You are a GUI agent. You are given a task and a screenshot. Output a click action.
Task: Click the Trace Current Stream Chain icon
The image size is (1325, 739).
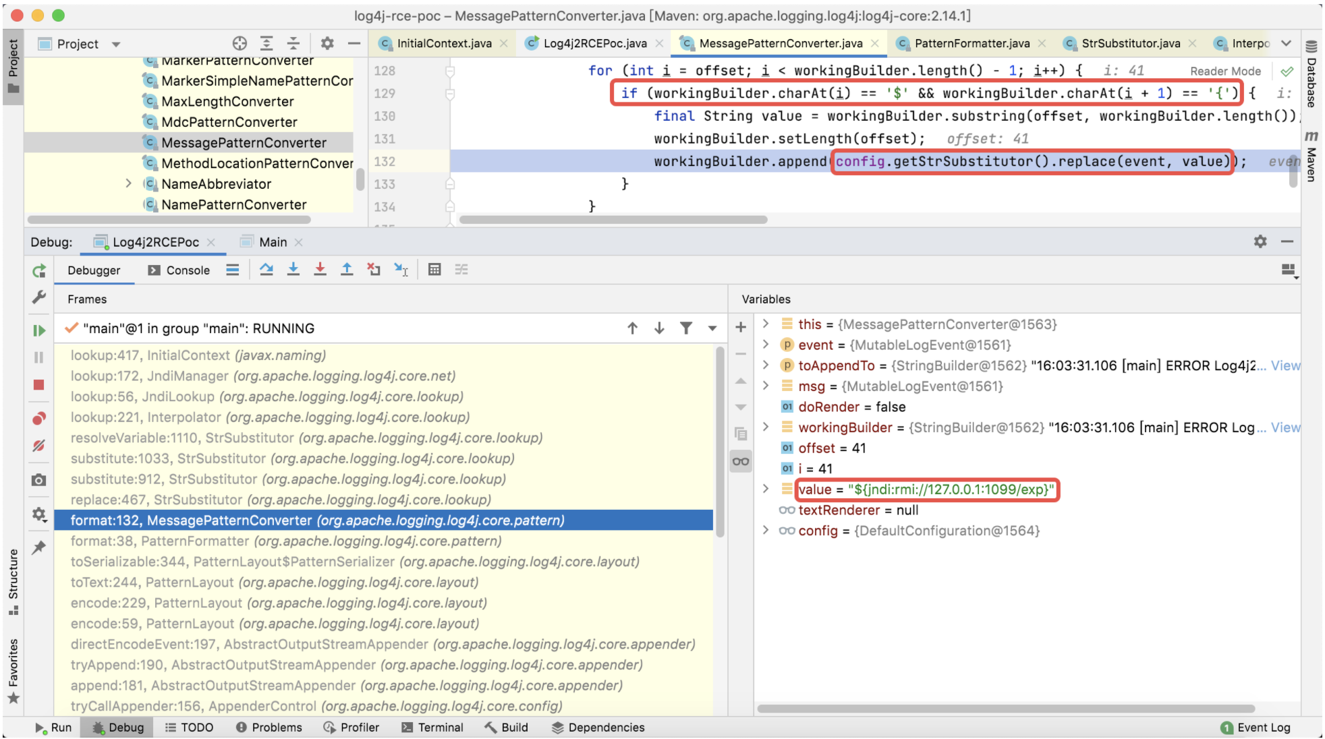click(x=461, y=270)
